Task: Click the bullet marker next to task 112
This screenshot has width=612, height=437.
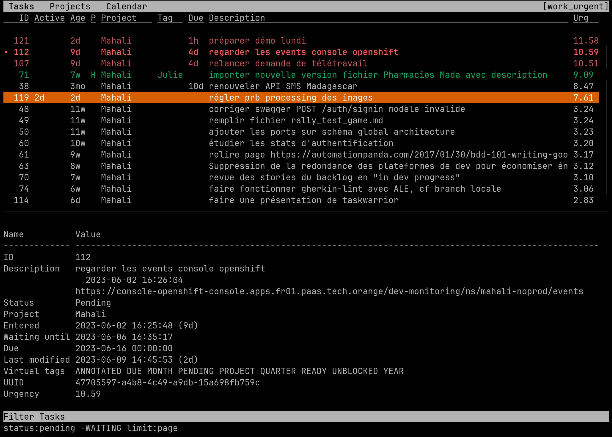Action: (6, 52)
